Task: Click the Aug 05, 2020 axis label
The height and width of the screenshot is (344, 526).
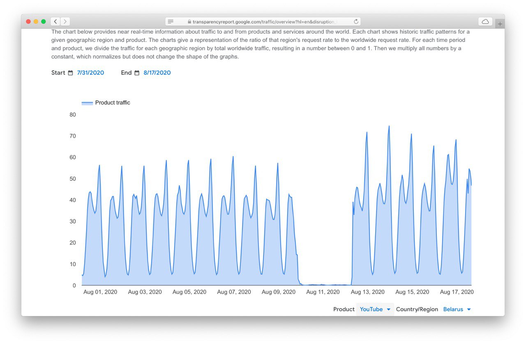Action: point(189,292)
